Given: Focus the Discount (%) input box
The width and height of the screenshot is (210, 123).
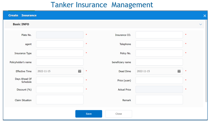Looking at the screenshot, I should tap(60, 90).
